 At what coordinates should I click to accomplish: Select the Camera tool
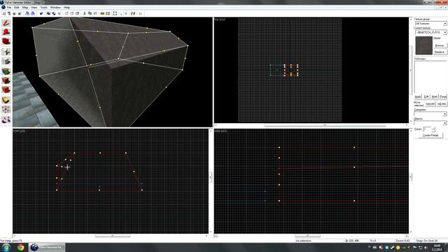click(6, 41)
